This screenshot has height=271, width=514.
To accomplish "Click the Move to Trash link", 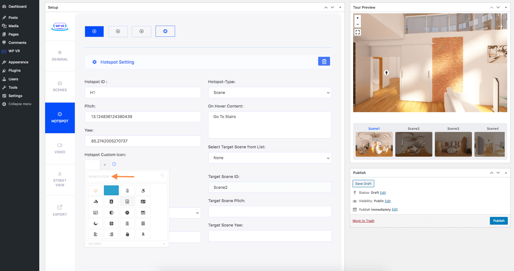I will [363, 221].
